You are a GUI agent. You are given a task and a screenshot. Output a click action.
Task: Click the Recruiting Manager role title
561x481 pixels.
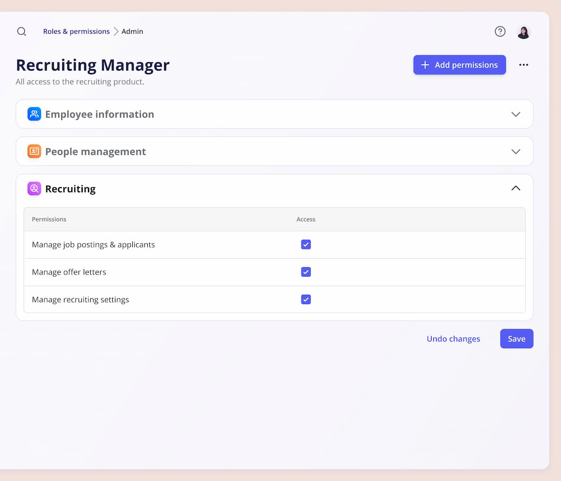click(93, 65)
